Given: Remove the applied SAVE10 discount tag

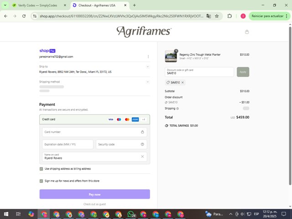Looking at the screenshot, I should pyautogui.click(x=182, y=83).
